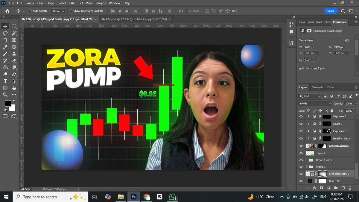The width and height of the screenshot is (359, 202).
Task: Hide the Layer 4 layer
Action: coord(301,153)
